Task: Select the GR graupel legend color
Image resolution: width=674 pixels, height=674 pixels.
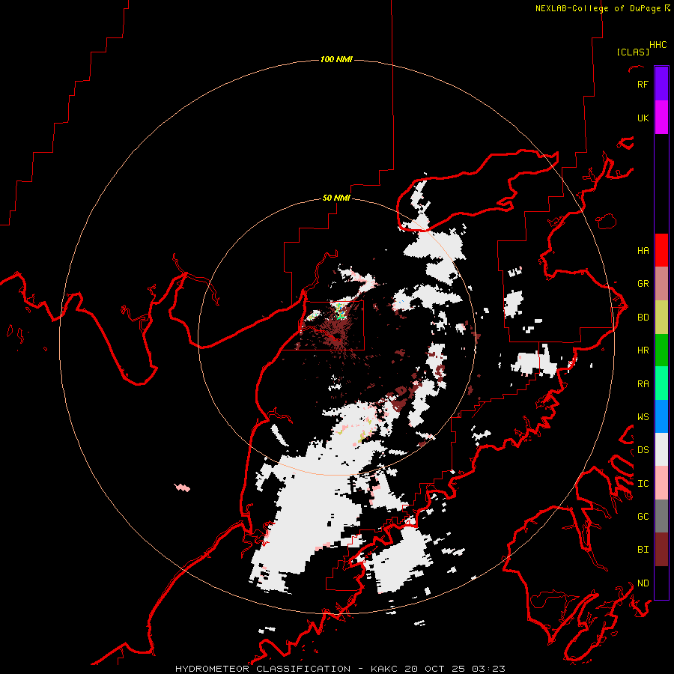Action: click(x=661, y=284)
